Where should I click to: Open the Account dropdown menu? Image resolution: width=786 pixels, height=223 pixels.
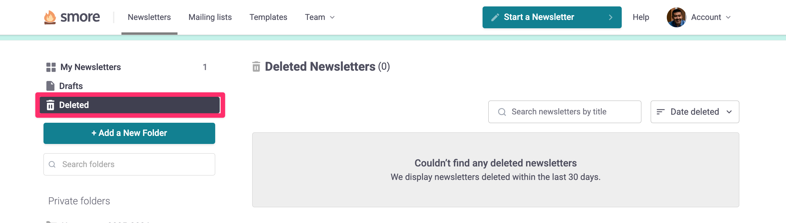(x=711, y=17)
